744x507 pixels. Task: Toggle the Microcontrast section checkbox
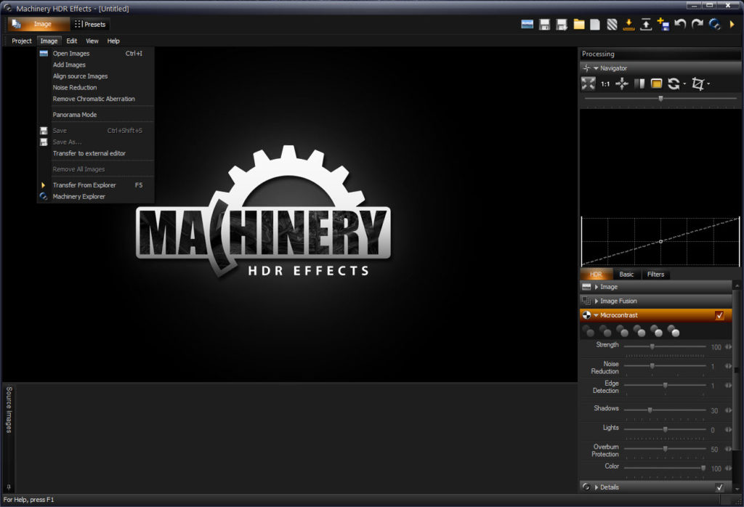click(720, 315)
